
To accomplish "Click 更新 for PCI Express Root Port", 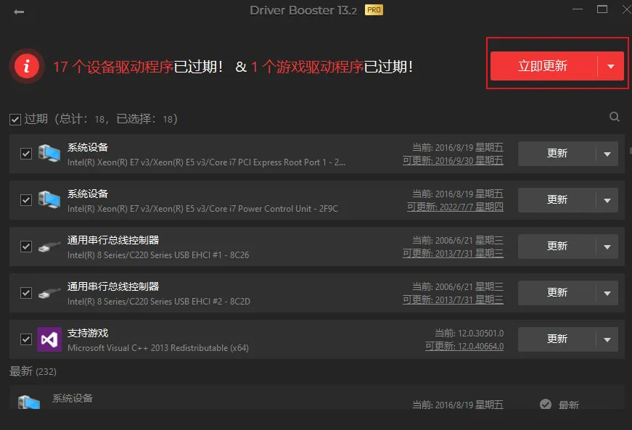I will (x=557, y=154).
